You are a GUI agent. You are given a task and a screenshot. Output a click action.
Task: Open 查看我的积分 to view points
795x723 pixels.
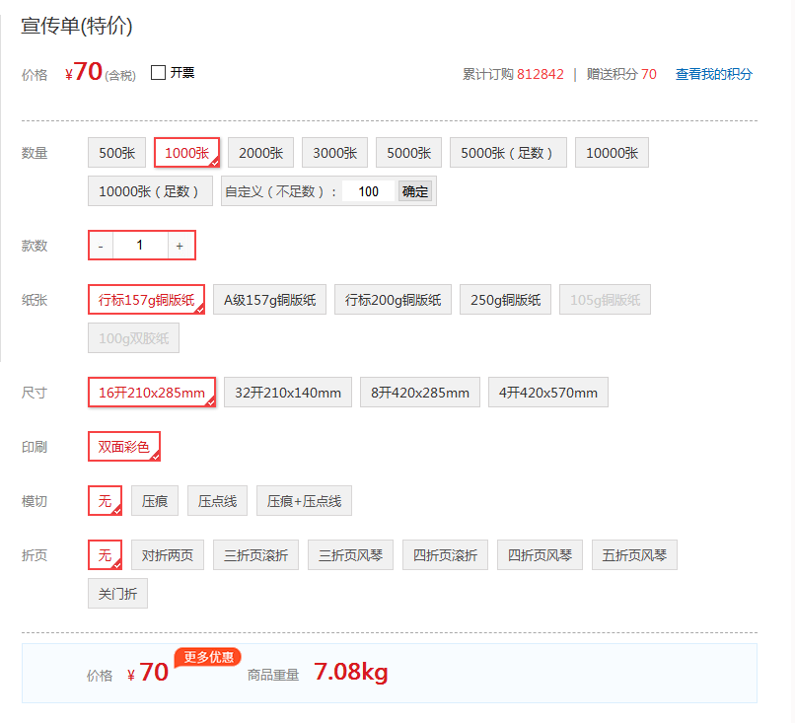[x=713, y=73]
